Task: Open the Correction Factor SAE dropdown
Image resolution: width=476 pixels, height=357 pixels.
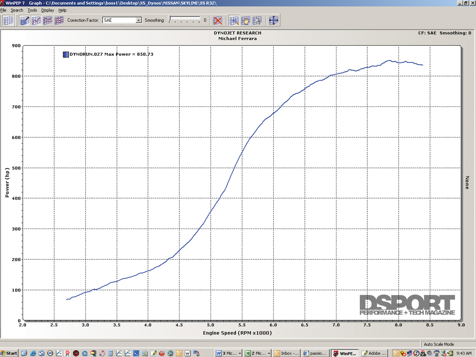Action: click(x=139, y=20)
